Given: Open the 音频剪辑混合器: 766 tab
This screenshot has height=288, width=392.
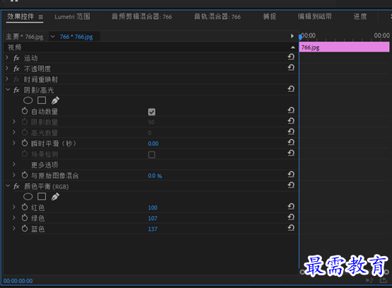Looking at the screenshot, I should click(x=142, y=17).
